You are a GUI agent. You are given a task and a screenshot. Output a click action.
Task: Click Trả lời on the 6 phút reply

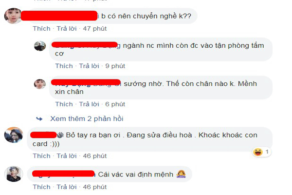89,104
